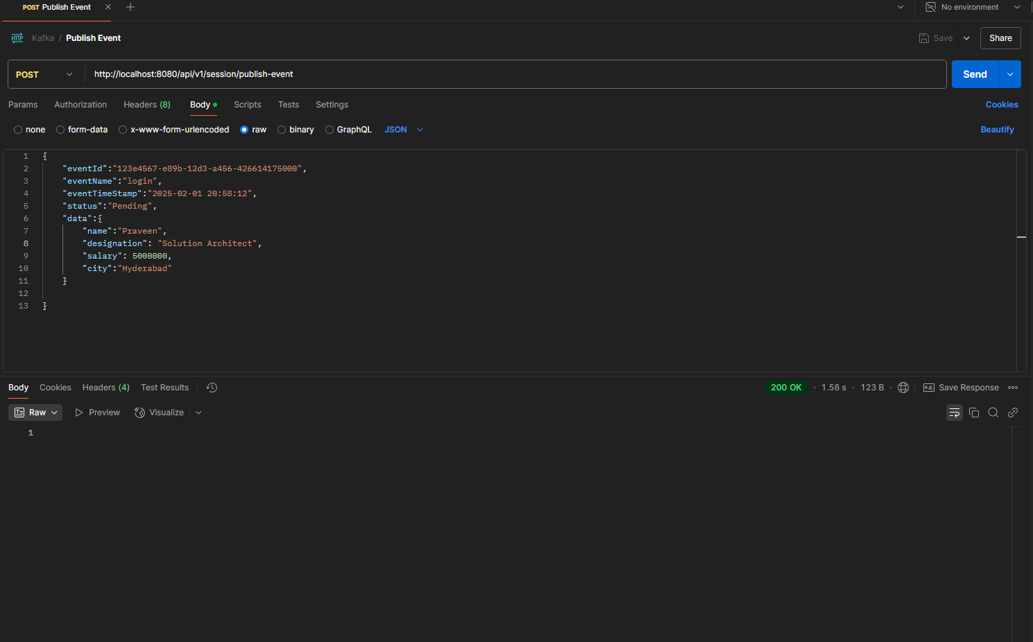1033x642 pixels.
Task: Open the request Settings tab
Action: (x=332, y=105)
